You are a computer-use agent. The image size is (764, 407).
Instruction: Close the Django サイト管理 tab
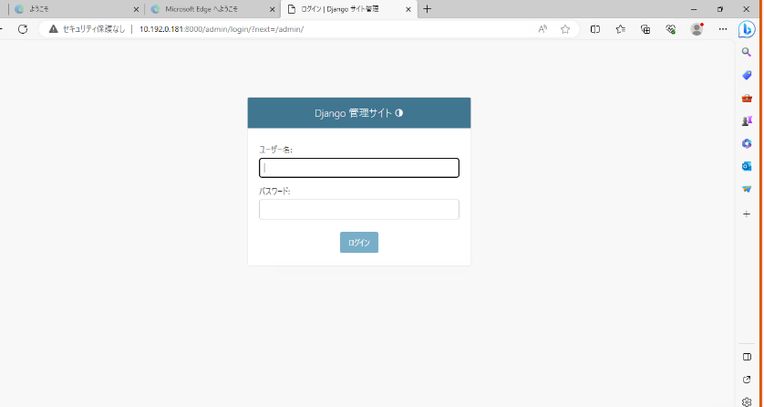[408, 9]
